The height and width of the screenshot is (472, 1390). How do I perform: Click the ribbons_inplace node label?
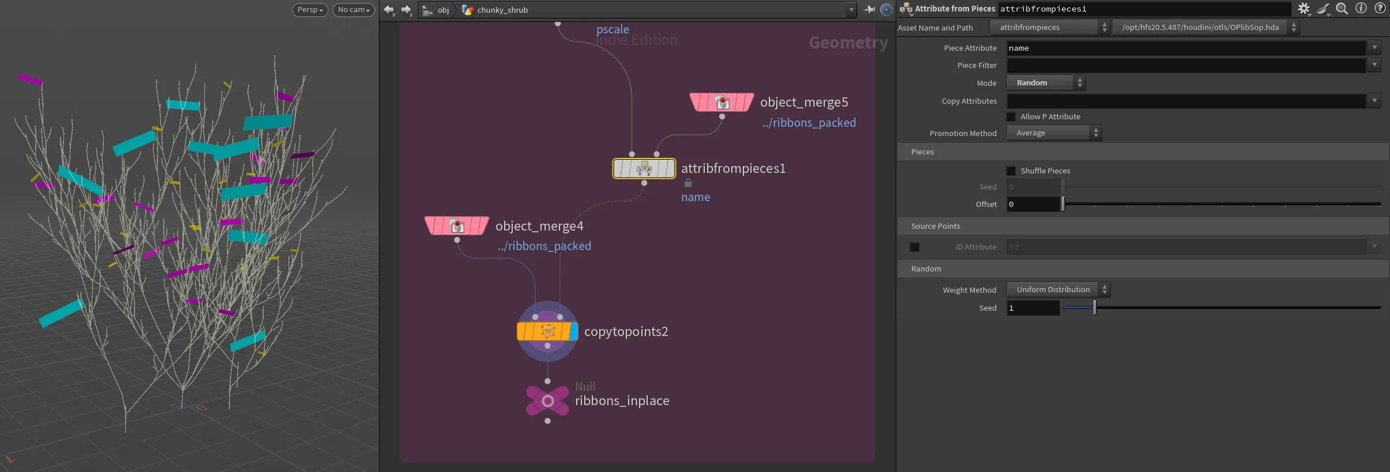(x=622, y=401)
